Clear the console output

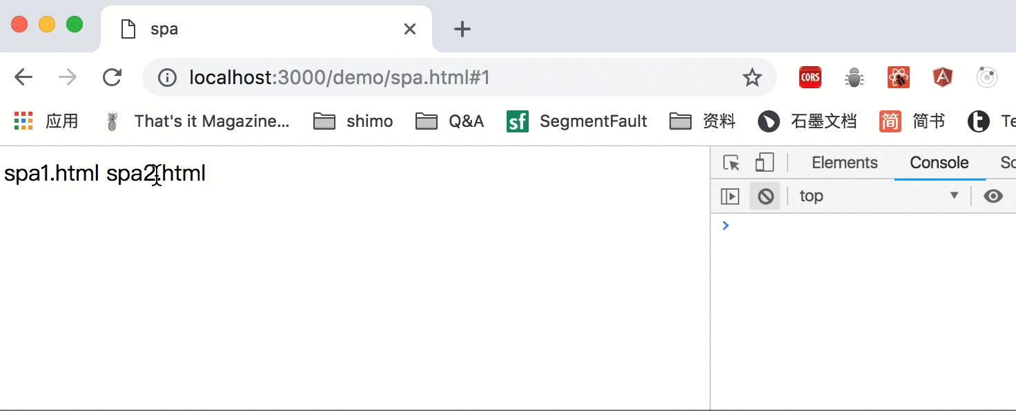[765, 197]
